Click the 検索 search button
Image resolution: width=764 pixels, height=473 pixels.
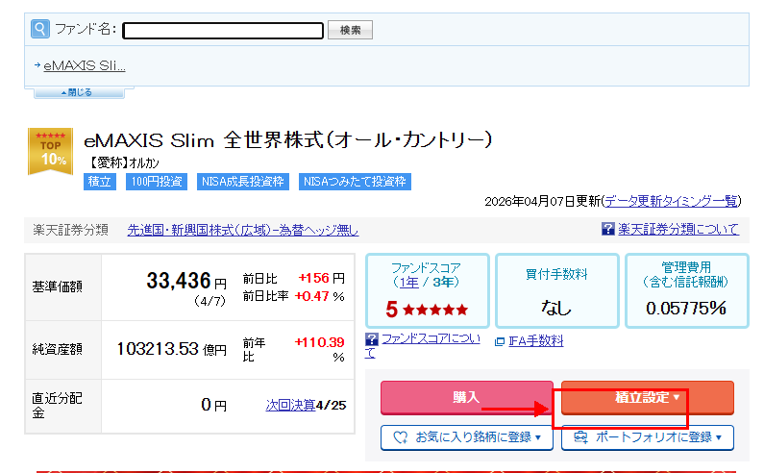click(350, 30)
